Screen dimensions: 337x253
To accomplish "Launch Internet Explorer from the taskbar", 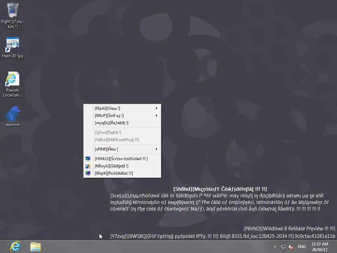I will point(15,246).
